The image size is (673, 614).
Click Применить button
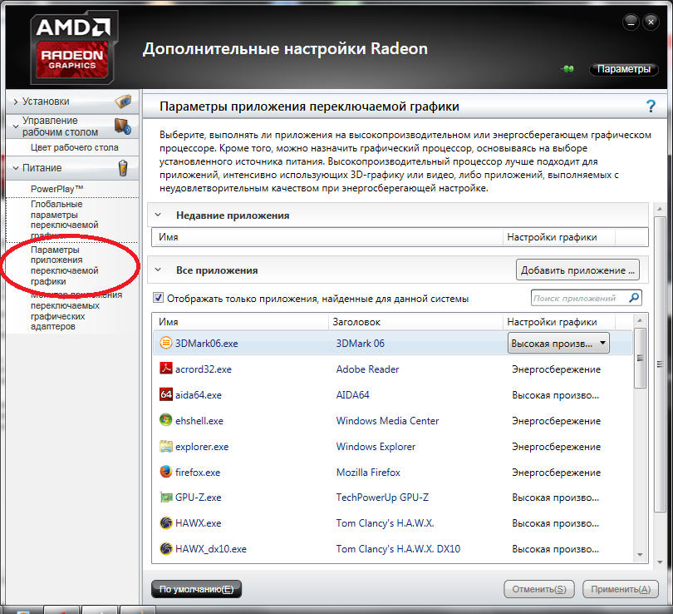pos(621,589)
